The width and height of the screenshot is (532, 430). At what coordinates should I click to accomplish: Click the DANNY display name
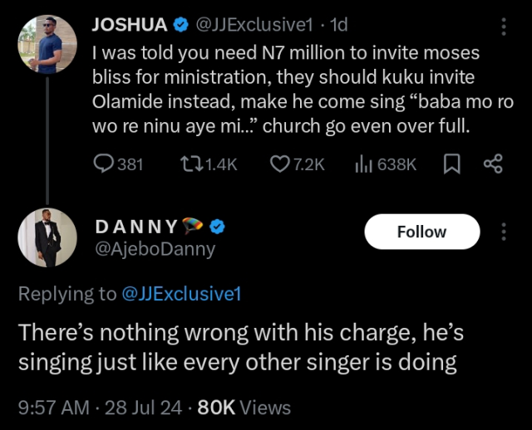[135, 227]
